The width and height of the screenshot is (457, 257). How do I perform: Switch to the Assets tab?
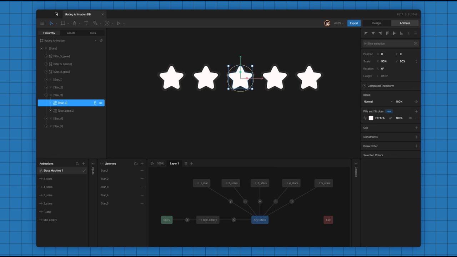71,33
